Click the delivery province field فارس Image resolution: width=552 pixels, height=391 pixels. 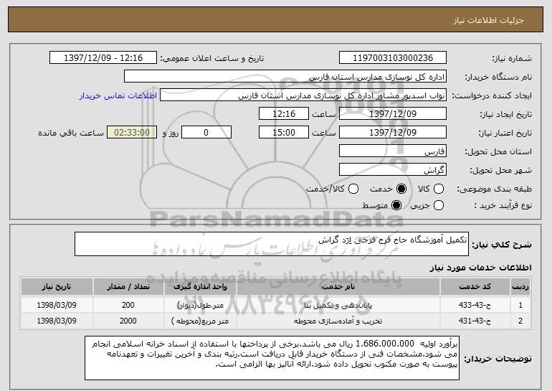393,151
